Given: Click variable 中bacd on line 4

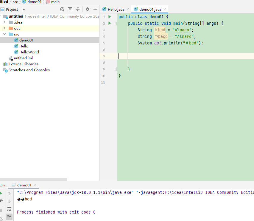Looking at the screenshot, I should point(161,36).
